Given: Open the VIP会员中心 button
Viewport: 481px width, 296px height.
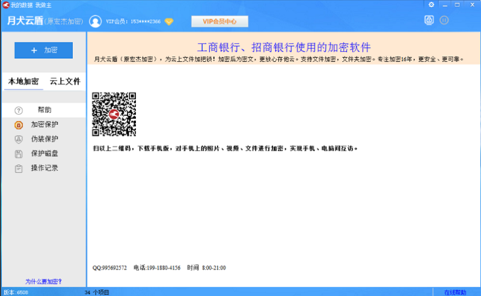Looking at the screenshot, I should (x=219, y=22).
